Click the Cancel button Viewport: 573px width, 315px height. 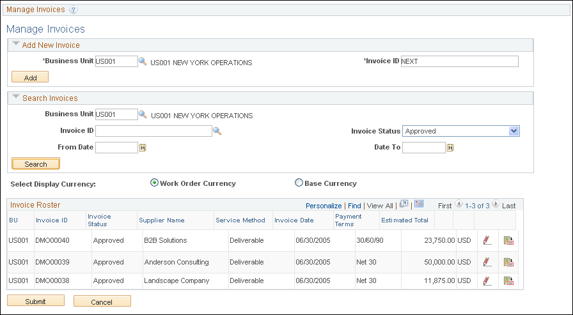102,302
